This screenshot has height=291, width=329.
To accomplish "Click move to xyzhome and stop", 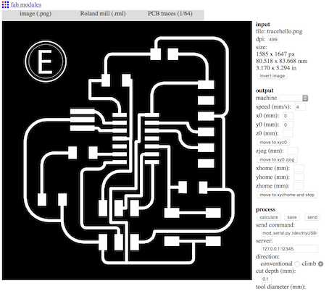I will [x=287, y=195].
